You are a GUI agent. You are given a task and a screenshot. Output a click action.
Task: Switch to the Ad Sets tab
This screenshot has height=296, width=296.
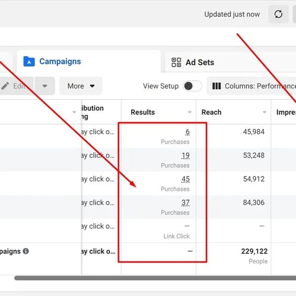230,62
